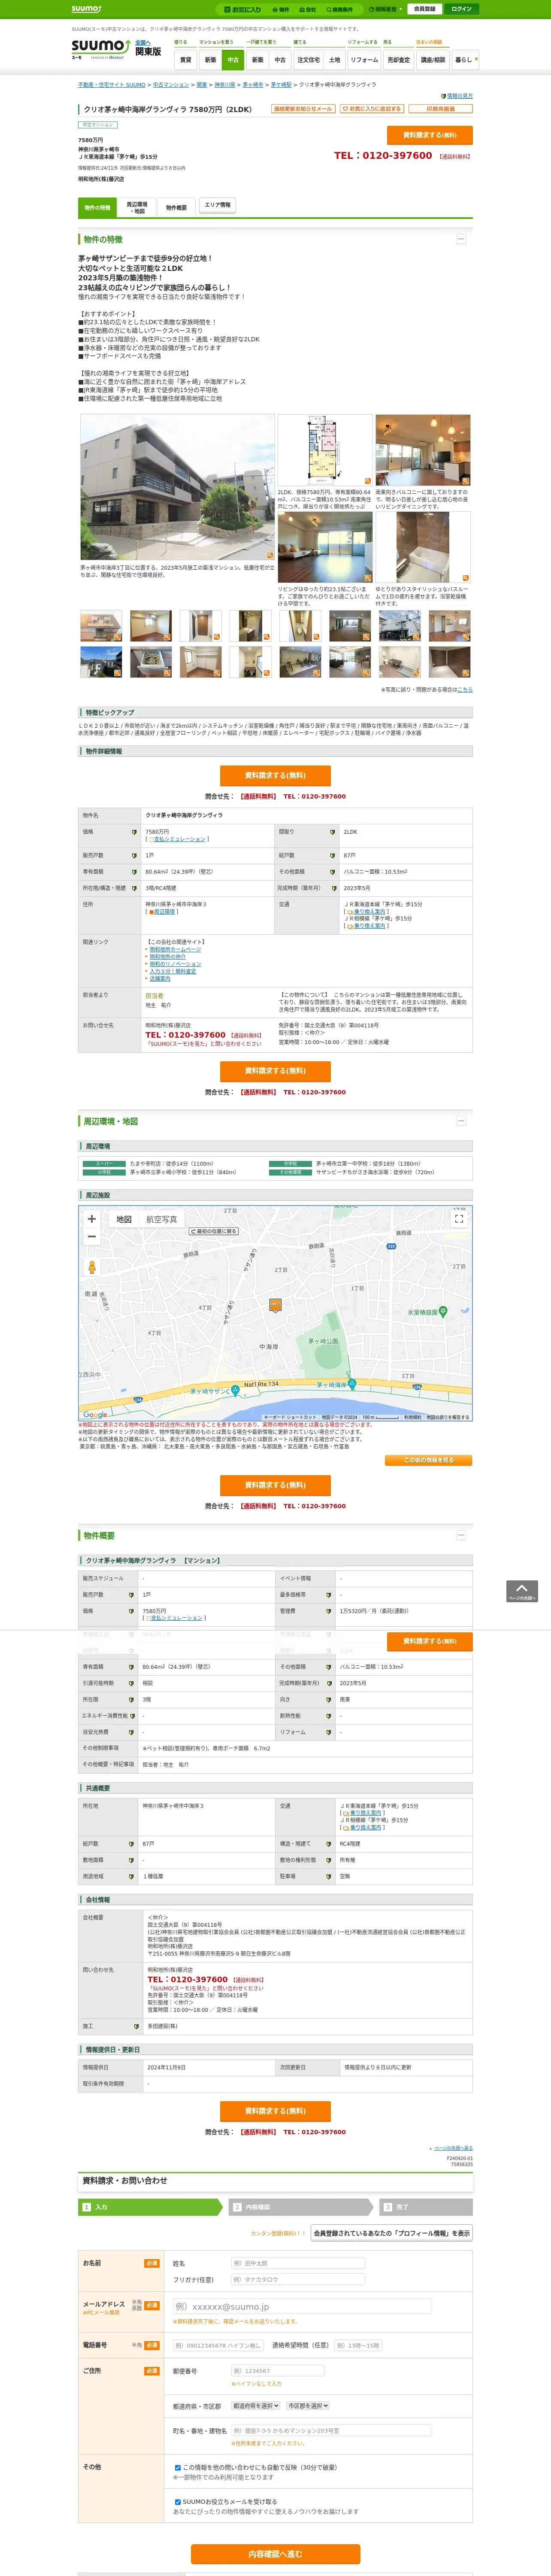Image resolution: width=551 pixels, height=2576 pixels.
Task: Open こちら photo disclaimer link
Action: pos(465,689)
